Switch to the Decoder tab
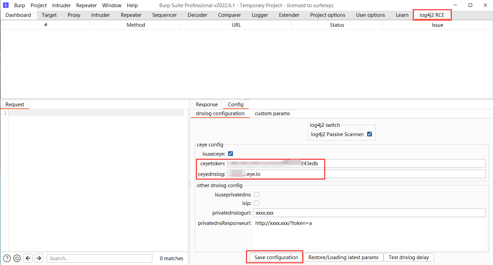Viewport: 493px width, 265px height. point(198,15)
